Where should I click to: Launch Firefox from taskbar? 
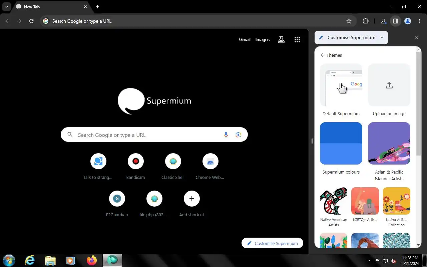click(91, 260)
